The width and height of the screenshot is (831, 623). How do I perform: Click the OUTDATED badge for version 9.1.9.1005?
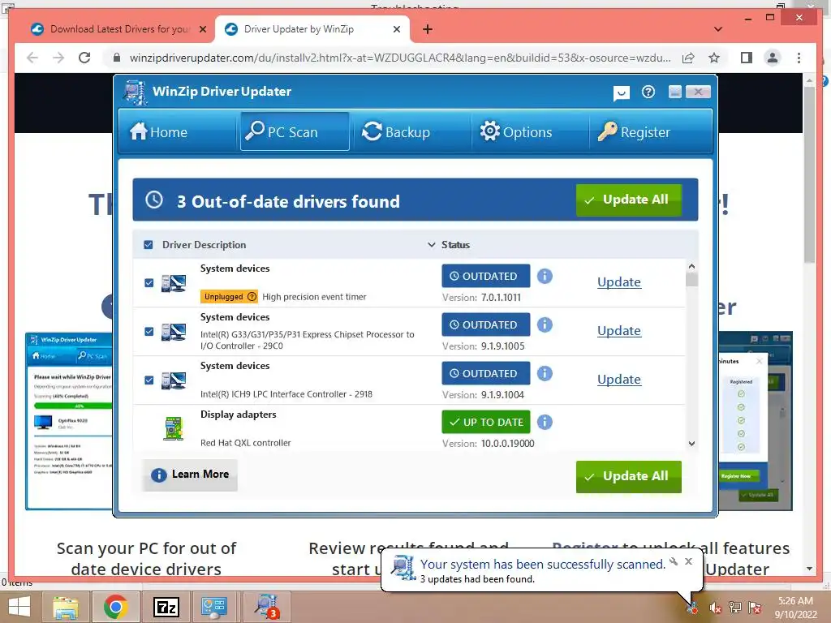coord(486,324)
